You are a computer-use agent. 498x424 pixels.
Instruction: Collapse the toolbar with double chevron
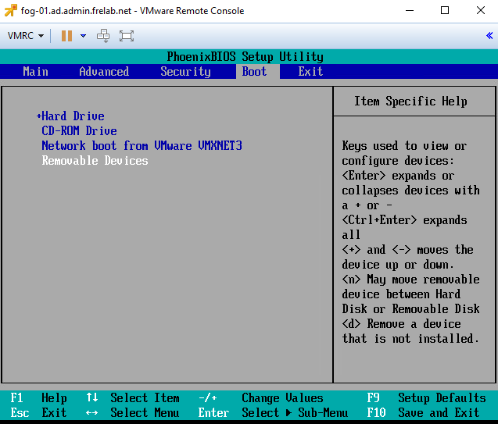pyautogui.click(x=489, y=35)
